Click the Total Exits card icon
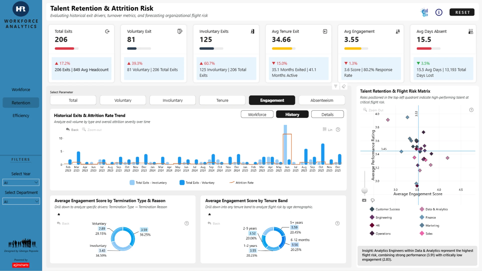This screenshot has height=271, width=482. point(107,31)
